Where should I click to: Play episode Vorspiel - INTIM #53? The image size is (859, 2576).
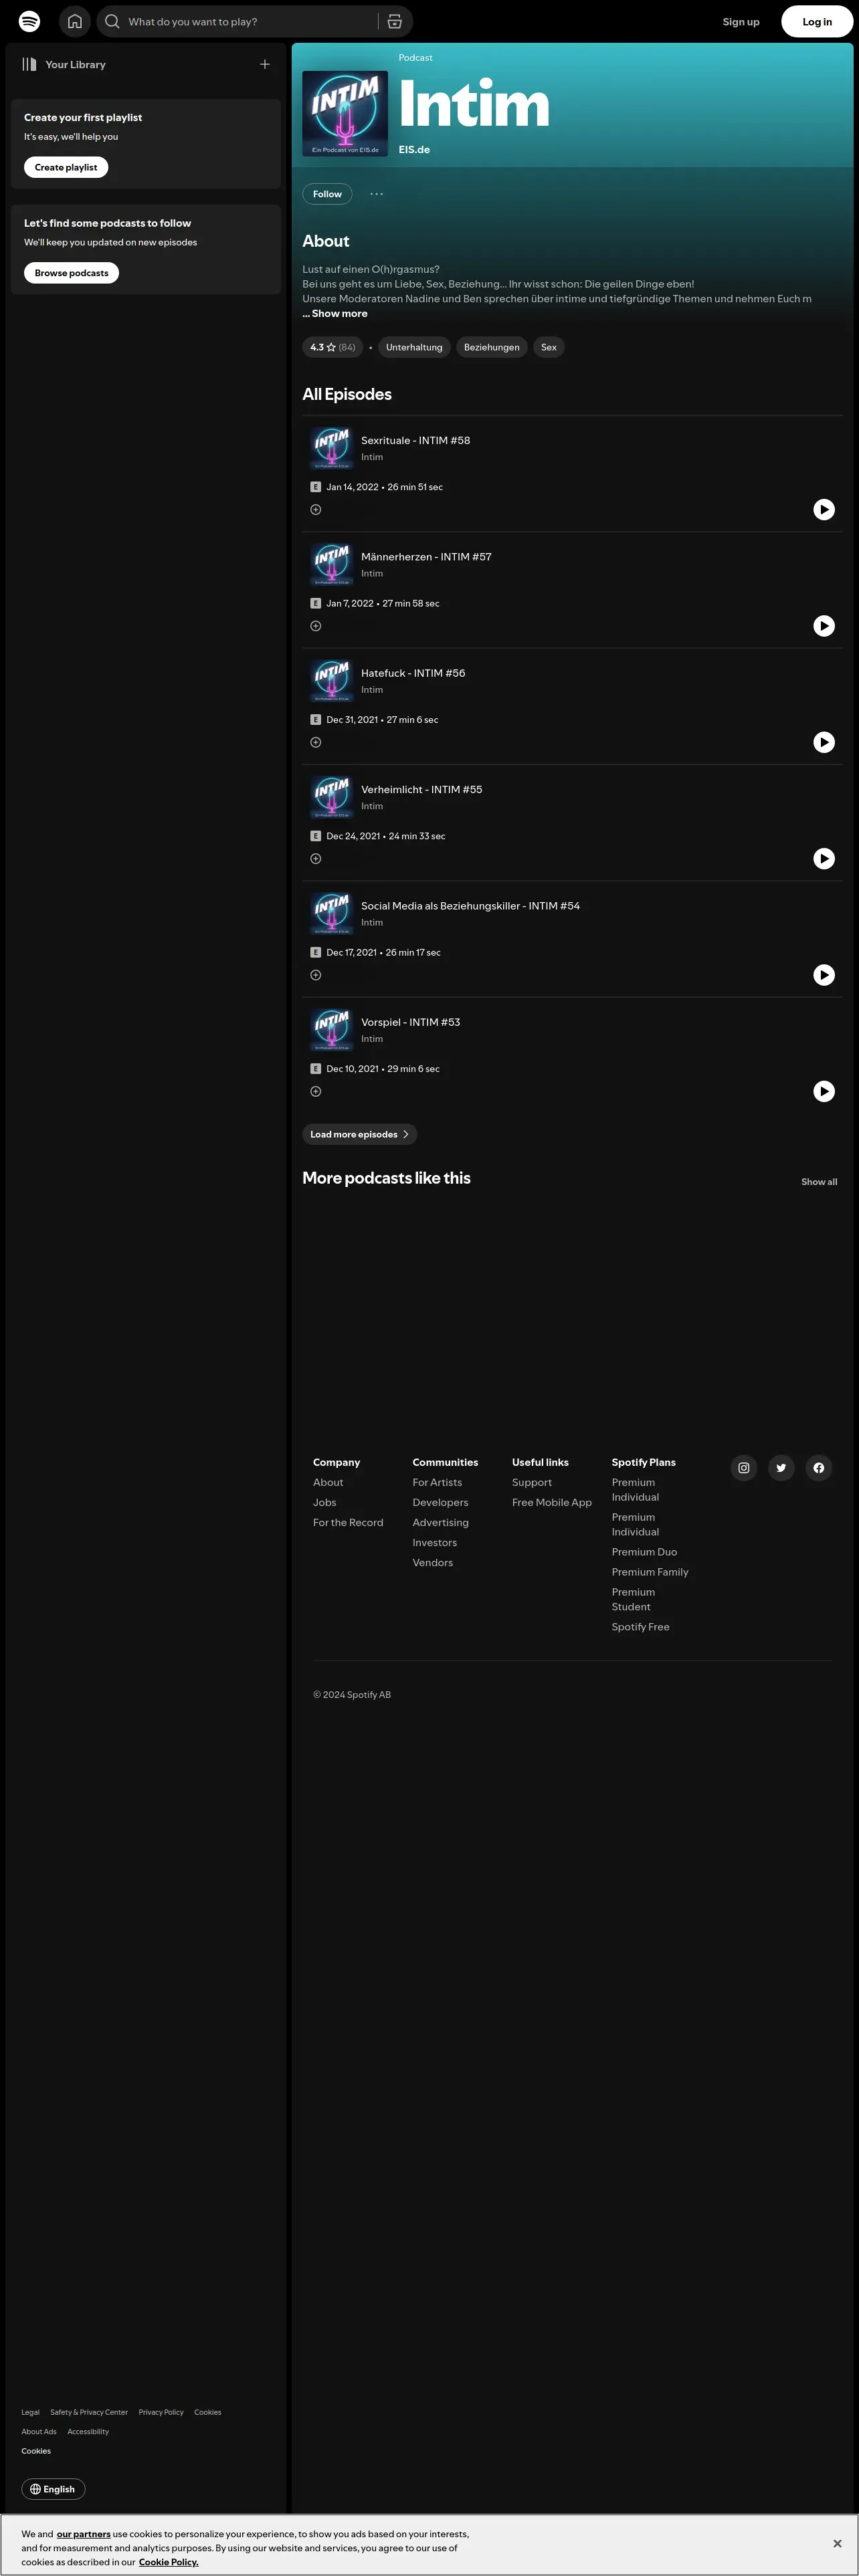pyautogui.click(x=824, y=1092)
